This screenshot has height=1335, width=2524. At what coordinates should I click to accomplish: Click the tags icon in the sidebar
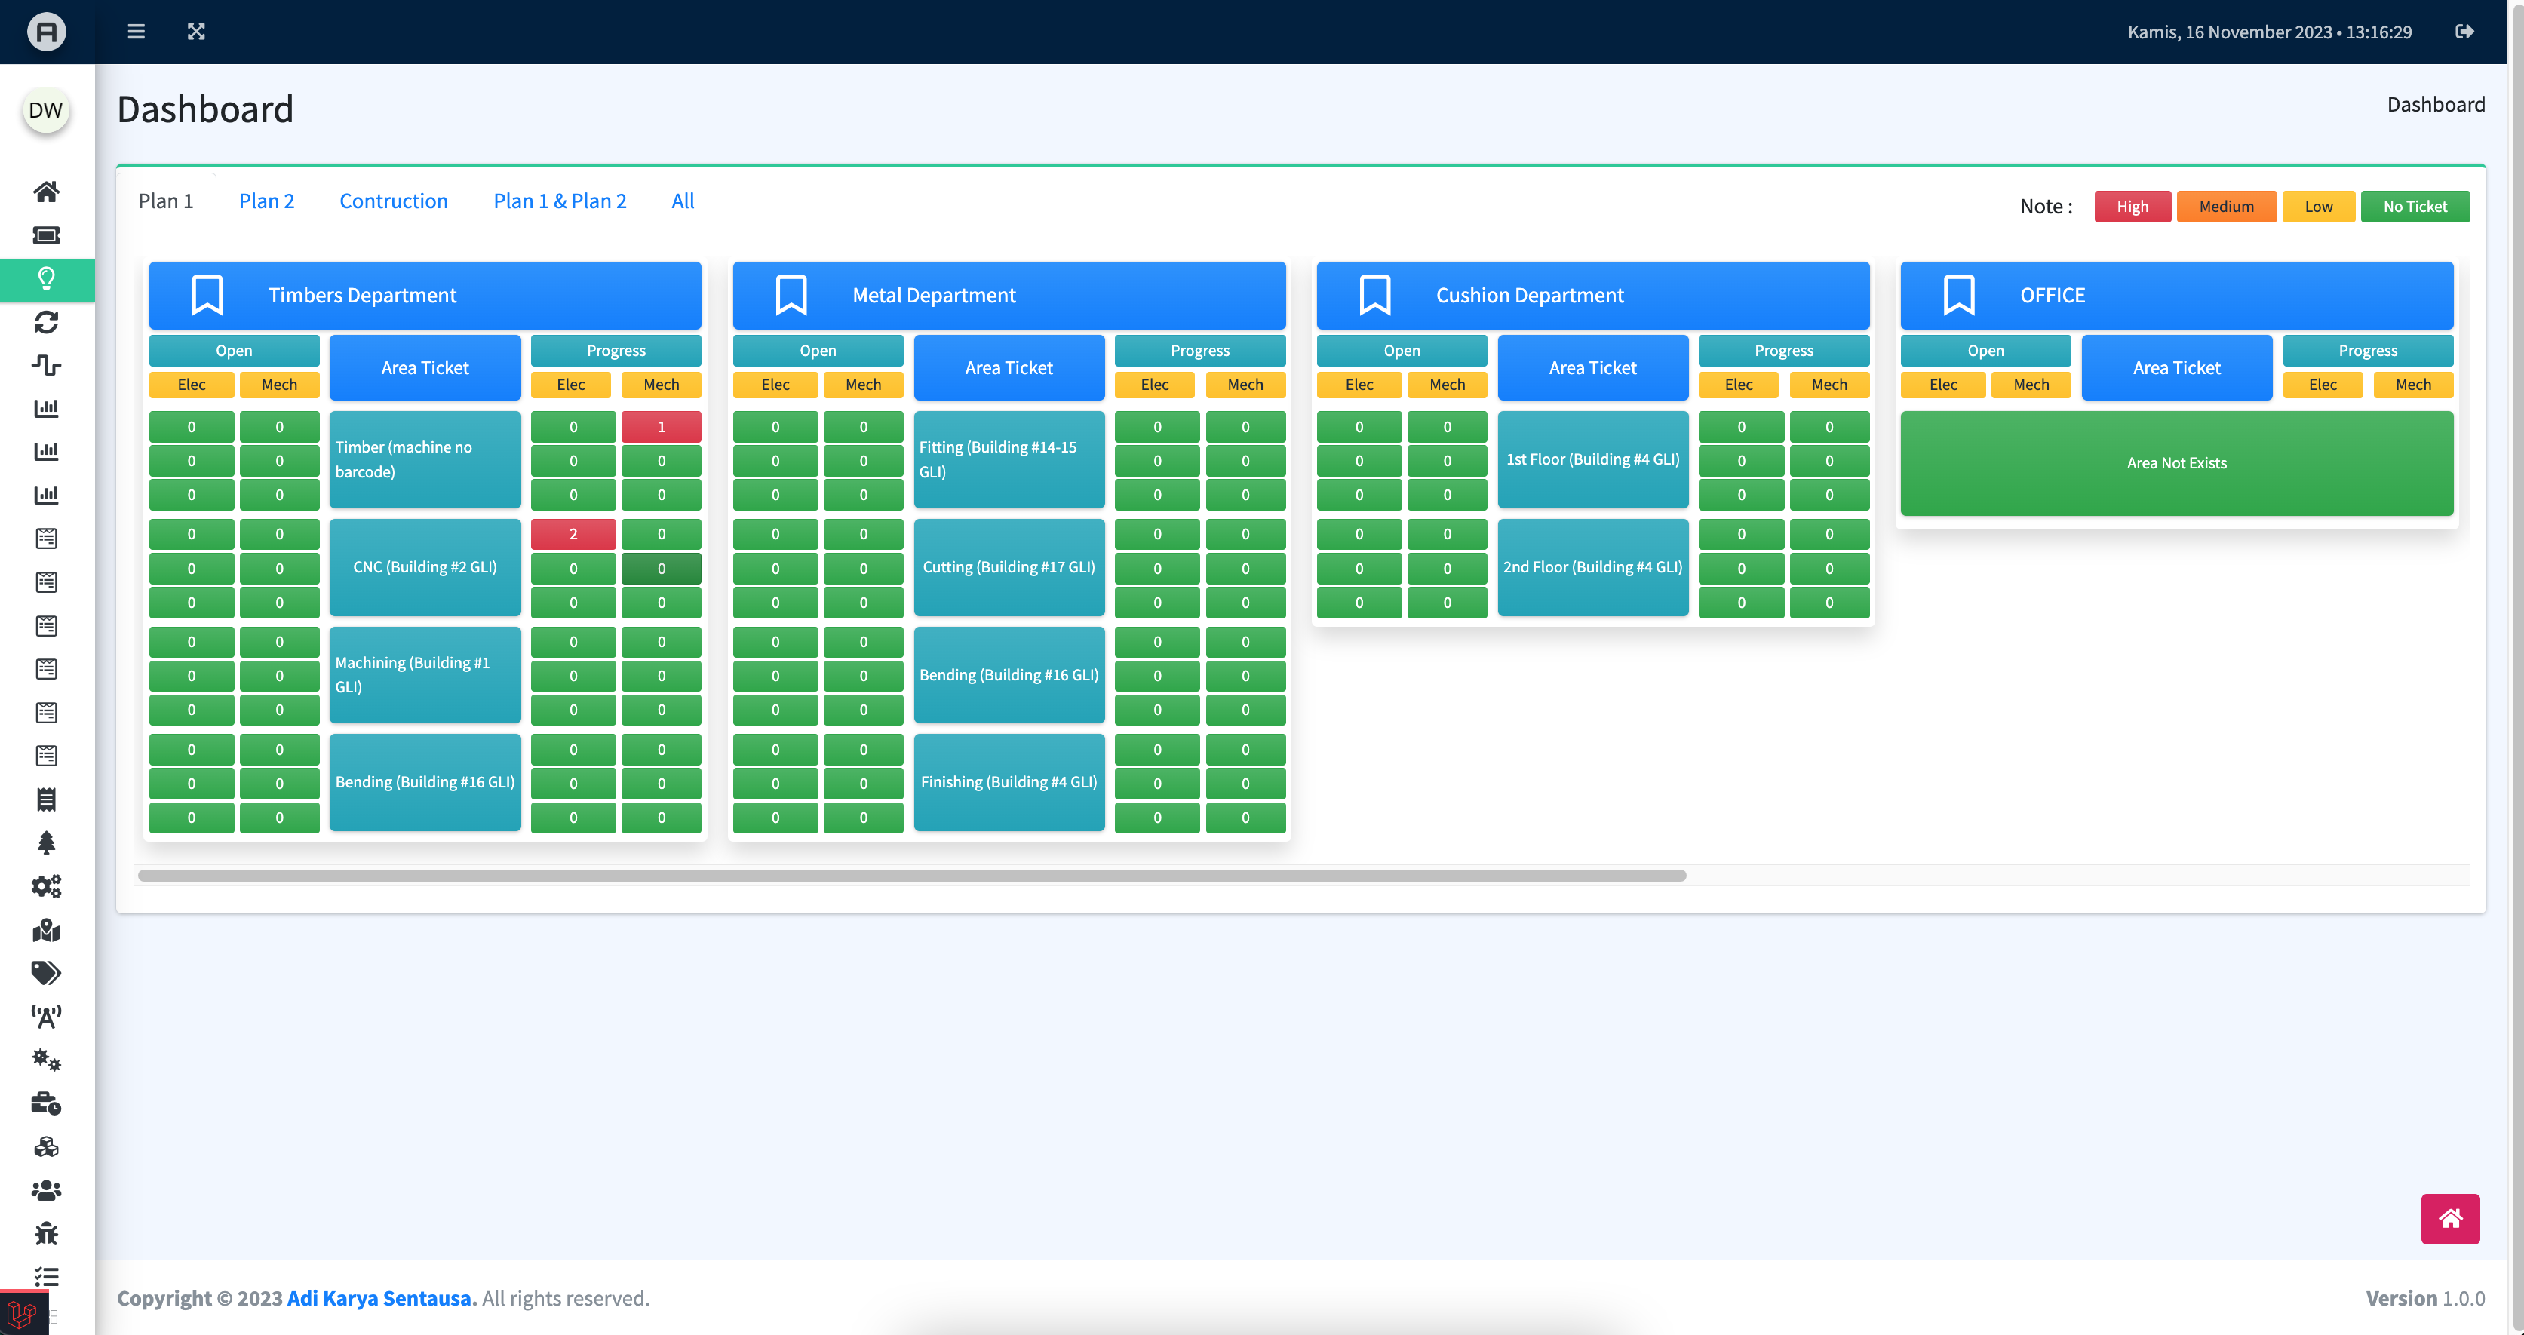tap(46, 973)
